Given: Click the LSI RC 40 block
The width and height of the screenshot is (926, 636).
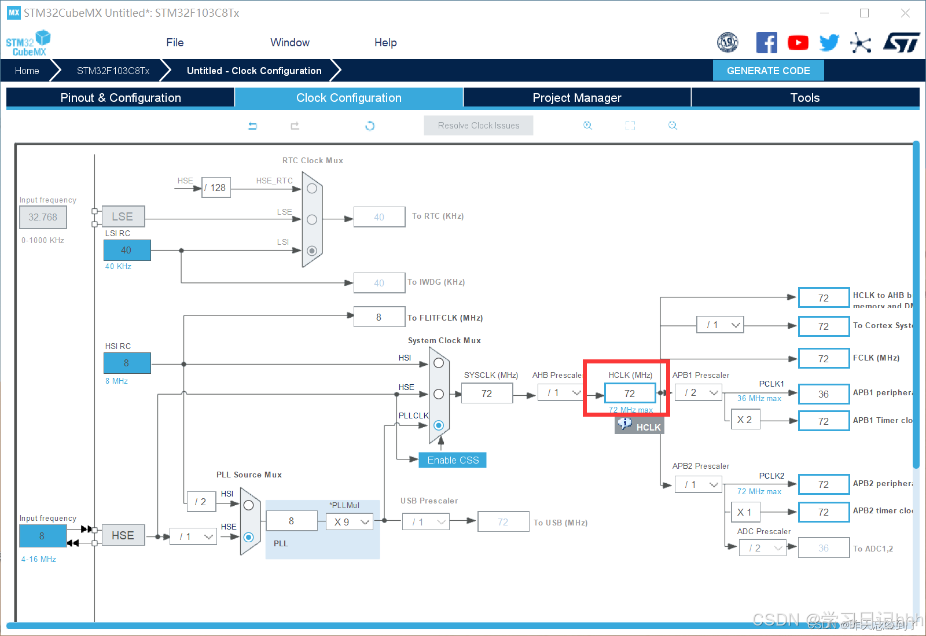Looking at the screenshot, I should pyautogui.click(x=127, y=250).
